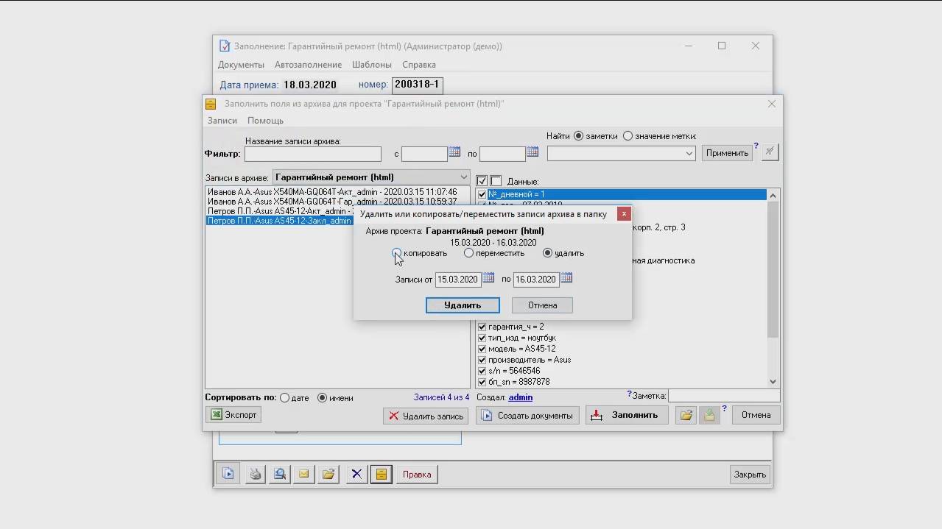Viewport: 942px width, 529px height.
Task: Click the help question mark beside Заметка
Action: pyautogui.click(x=629, y=394)
